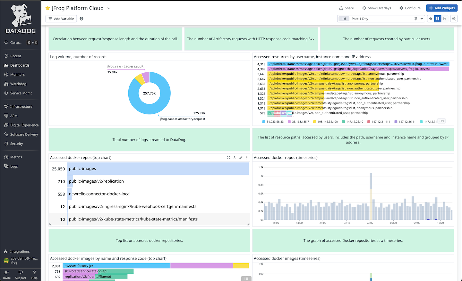This screenshot has height=281, width=462.
Task: Open the export options for the docker repos widget
Action: (234, 158)
